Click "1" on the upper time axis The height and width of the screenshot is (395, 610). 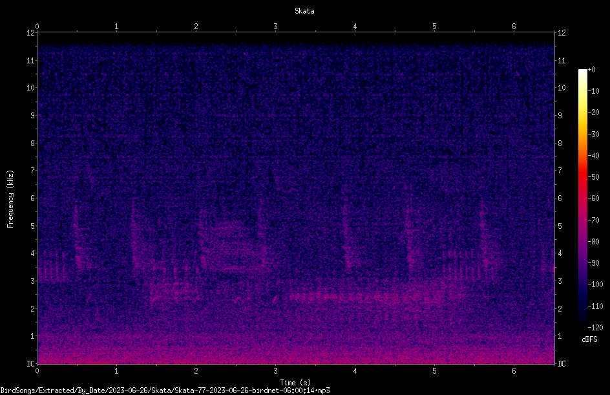pos(116,27)
